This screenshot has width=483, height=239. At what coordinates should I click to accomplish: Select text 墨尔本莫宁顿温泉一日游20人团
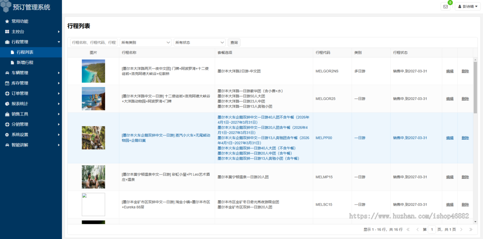243,177
